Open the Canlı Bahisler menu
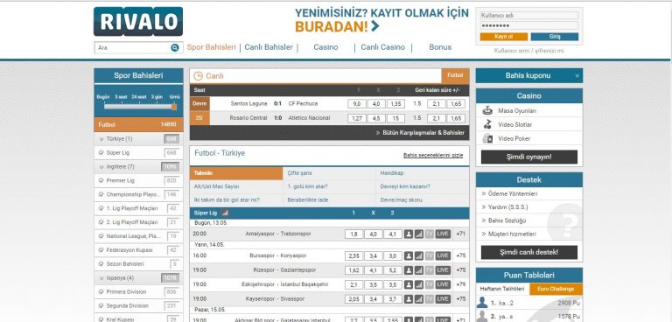The width and height of the screenshot is (672, 322). pyautogui.click(x=269, y=47)
